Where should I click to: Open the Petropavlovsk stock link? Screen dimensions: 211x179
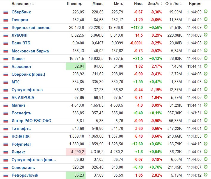[x=25, y=175]
